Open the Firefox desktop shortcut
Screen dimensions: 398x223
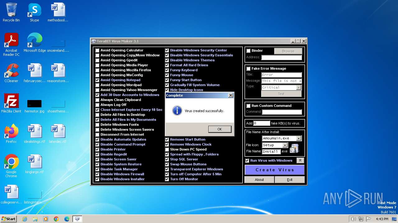[x=11, y=134]
